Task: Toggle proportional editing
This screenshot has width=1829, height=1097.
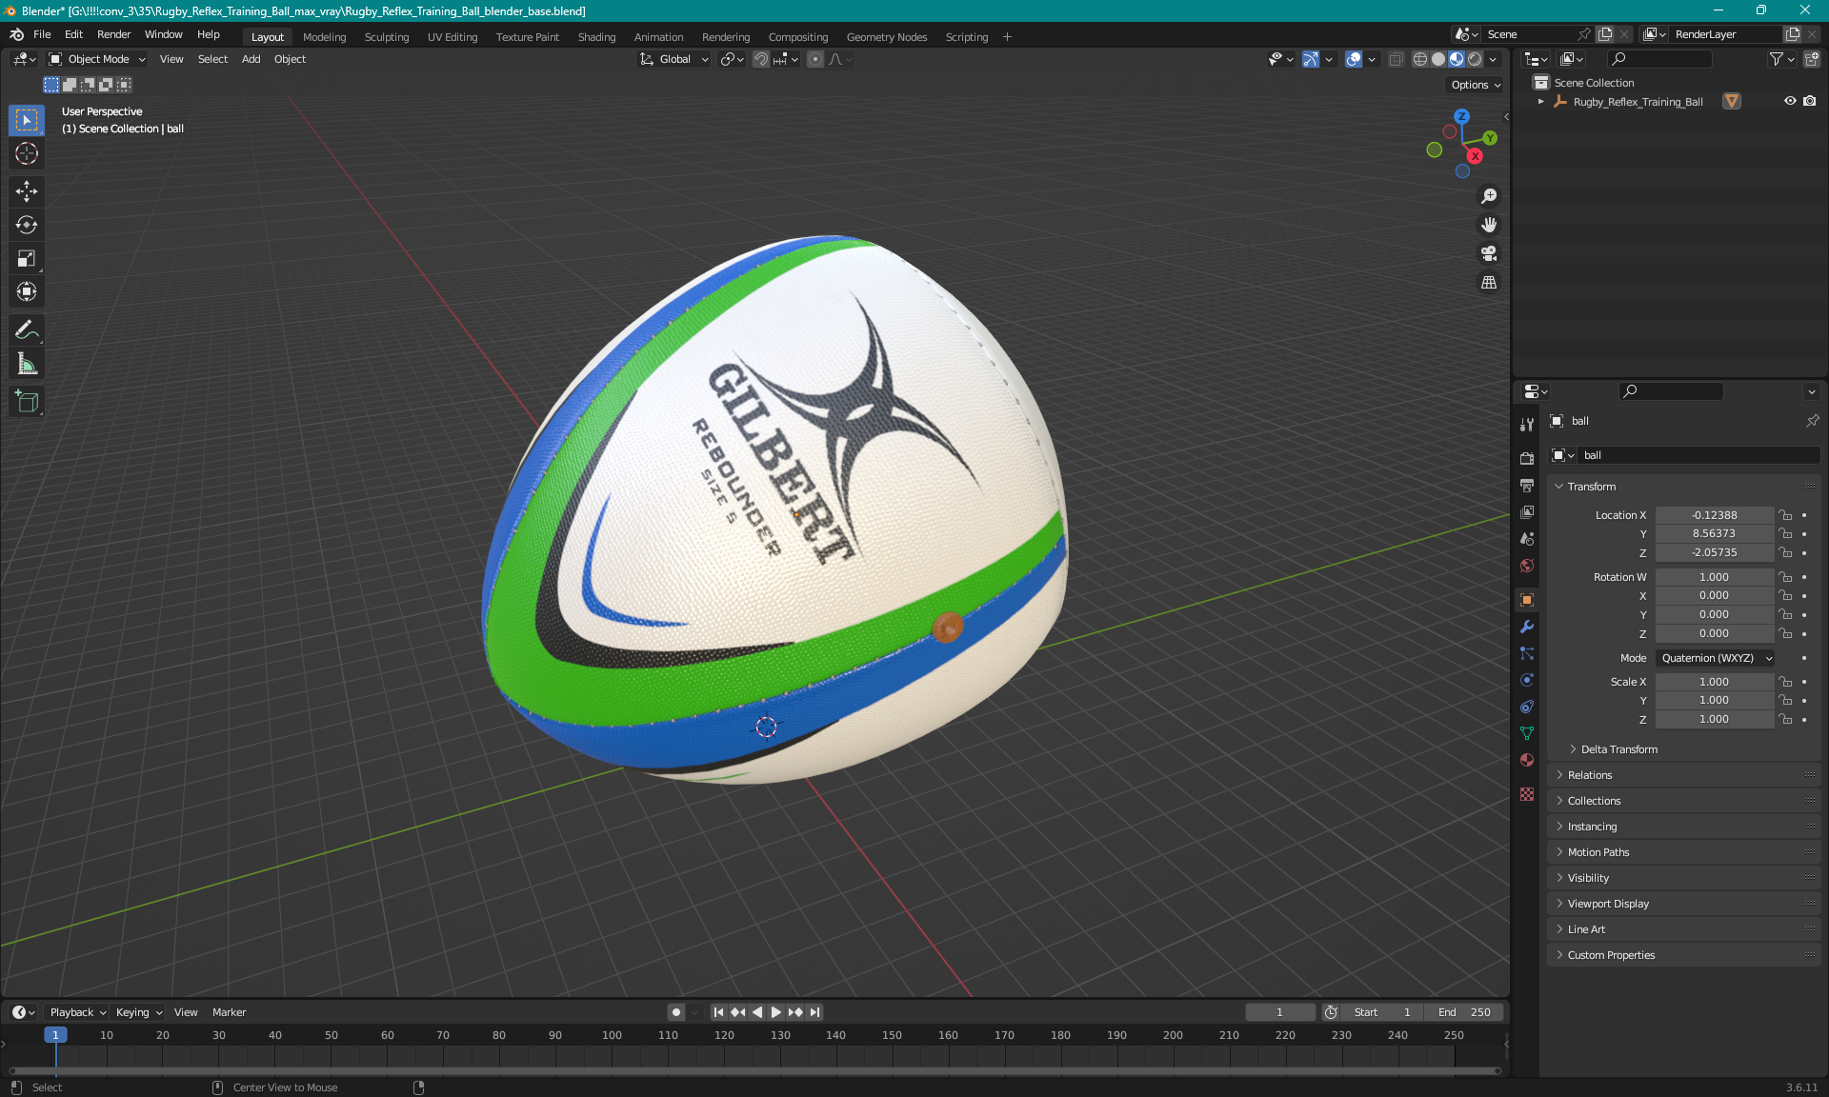Action: 815,59
